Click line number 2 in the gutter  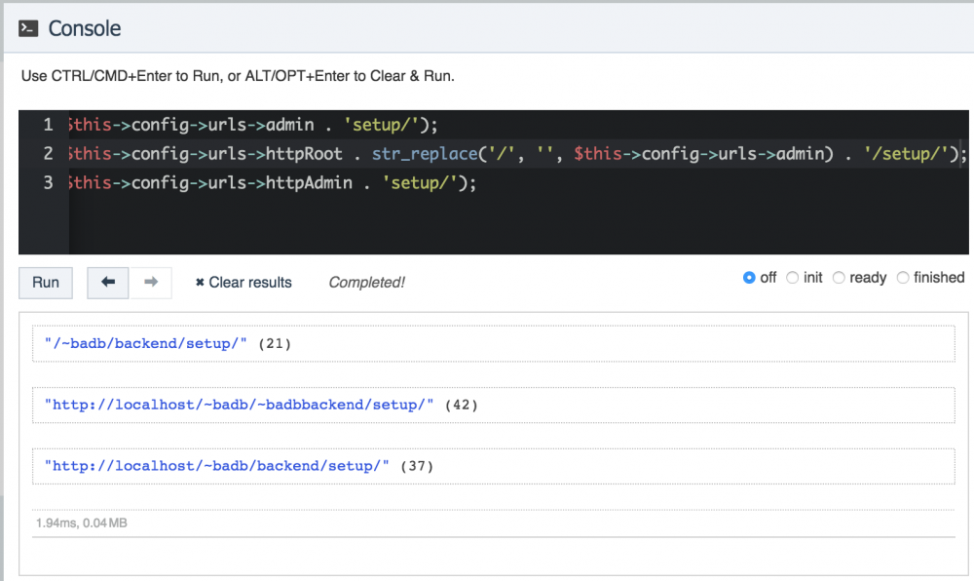pos(48,154)
